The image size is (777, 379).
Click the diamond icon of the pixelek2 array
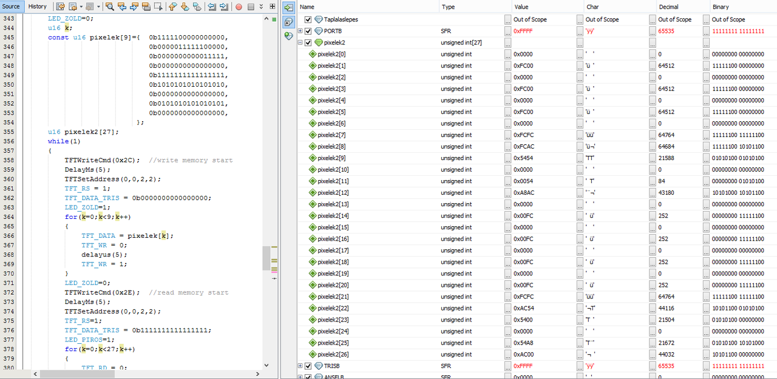click(319, 42)
